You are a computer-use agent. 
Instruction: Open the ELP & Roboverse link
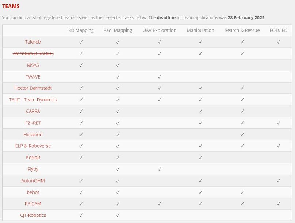[x=33, y=146]
